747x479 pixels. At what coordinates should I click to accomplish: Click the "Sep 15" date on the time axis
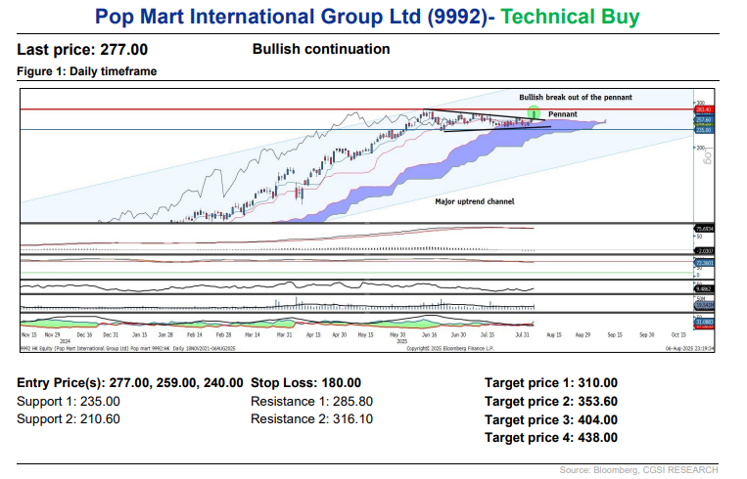[615, 335]
